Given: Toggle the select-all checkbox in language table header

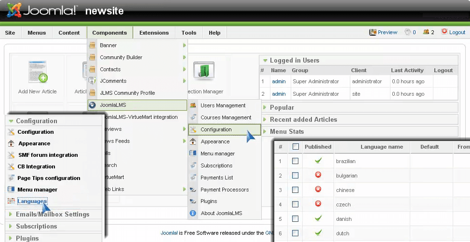Looking at the screenshot, I should point(295,147).
